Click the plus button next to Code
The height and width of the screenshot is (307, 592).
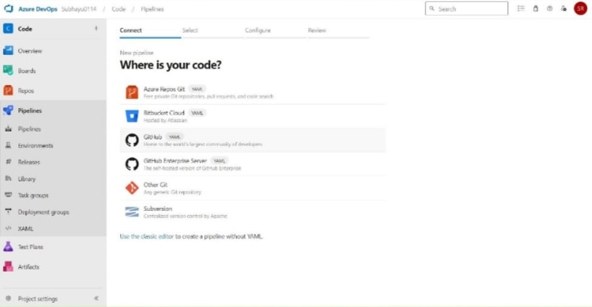coord(96,28)
